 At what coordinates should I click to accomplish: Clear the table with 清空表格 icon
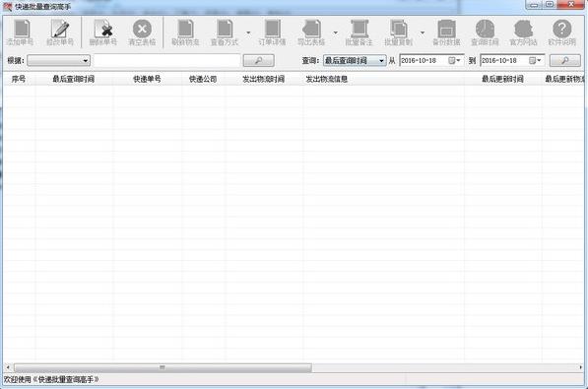click(142, 33)
